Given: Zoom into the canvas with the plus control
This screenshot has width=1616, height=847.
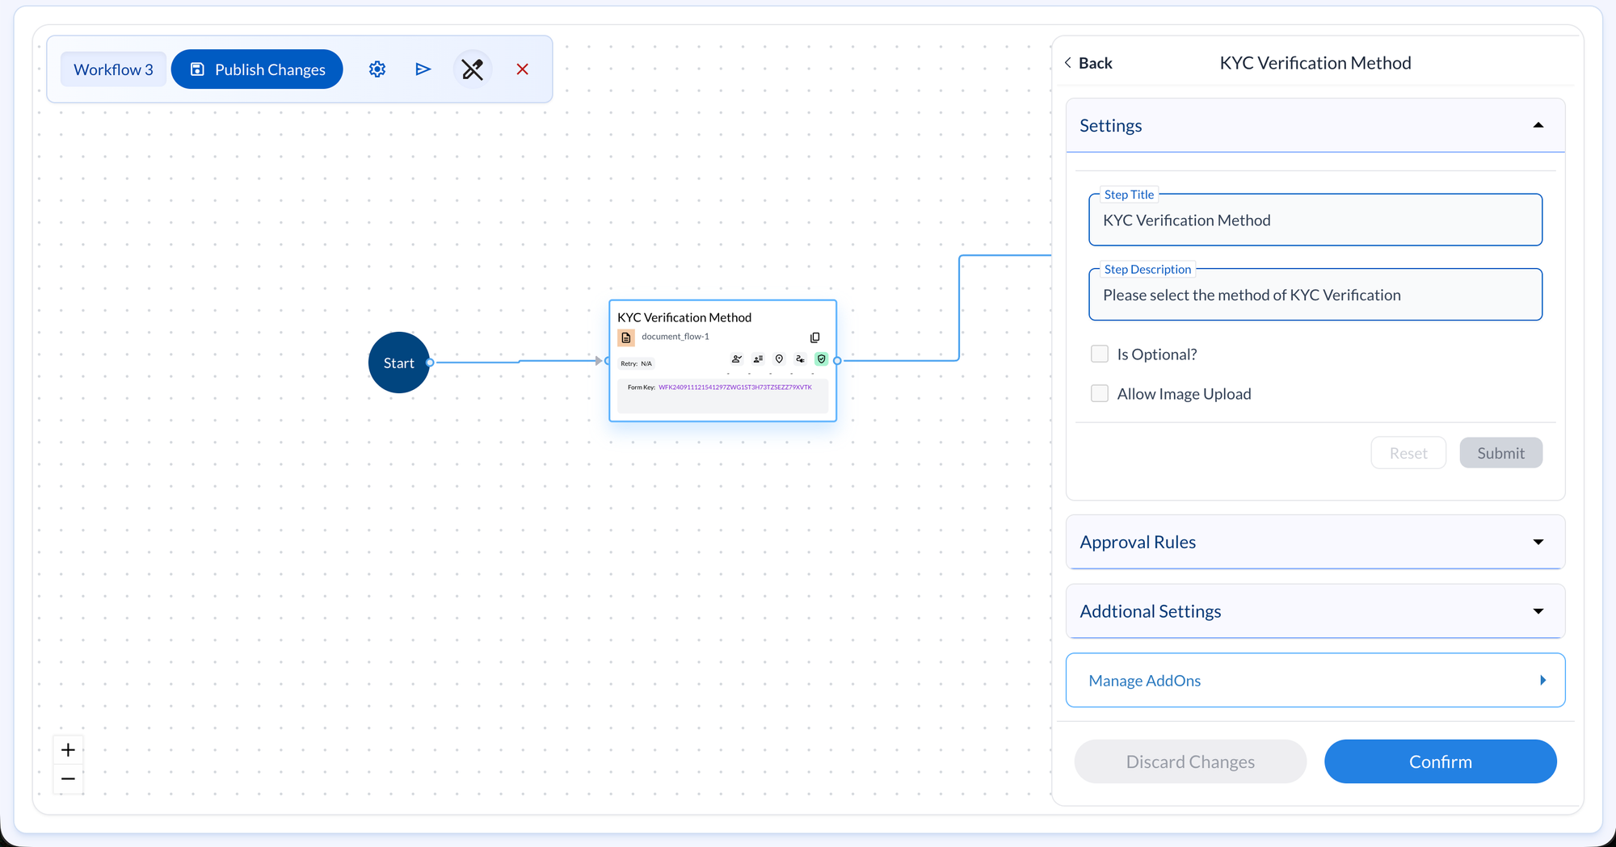Looking at the screenshot, I should [x=68, y=749].
